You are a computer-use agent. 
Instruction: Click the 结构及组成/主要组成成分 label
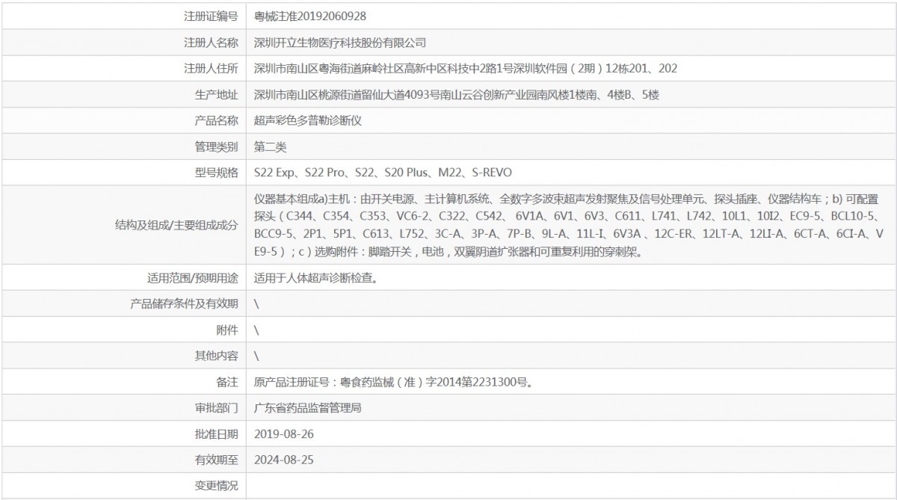click(x=177, y=225)
